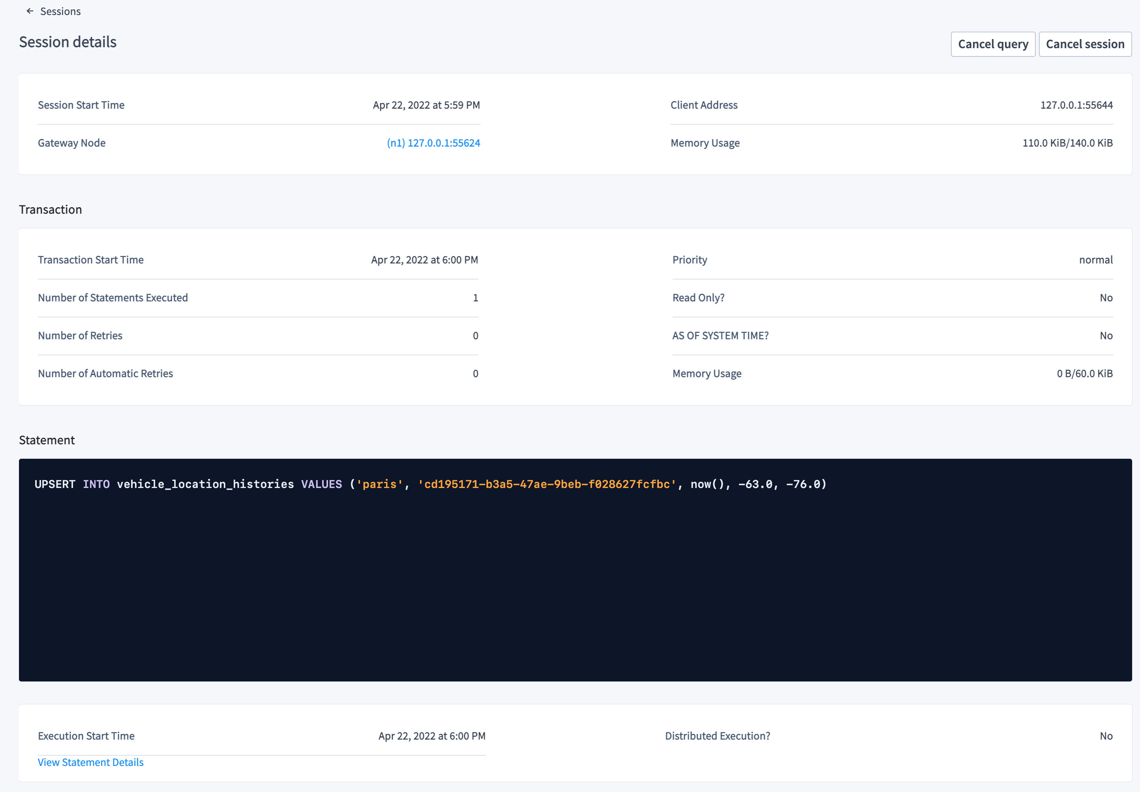Image resolution: width=1140 pixels, height=792 pixels.
Task: Click the Read Only? value
Action: click(1107, 297)
